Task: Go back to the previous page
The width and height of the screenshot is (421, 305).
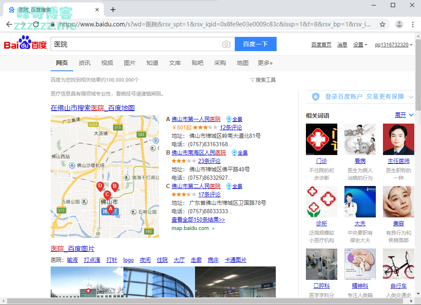Action: click(x=9, y=24)
